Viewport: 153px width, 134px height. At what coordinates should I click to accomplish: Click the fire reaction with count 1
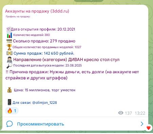click(x=12, y=111)
